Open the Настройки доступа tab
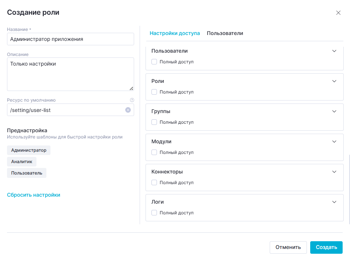Screen dimensions: 350x260 175,33
